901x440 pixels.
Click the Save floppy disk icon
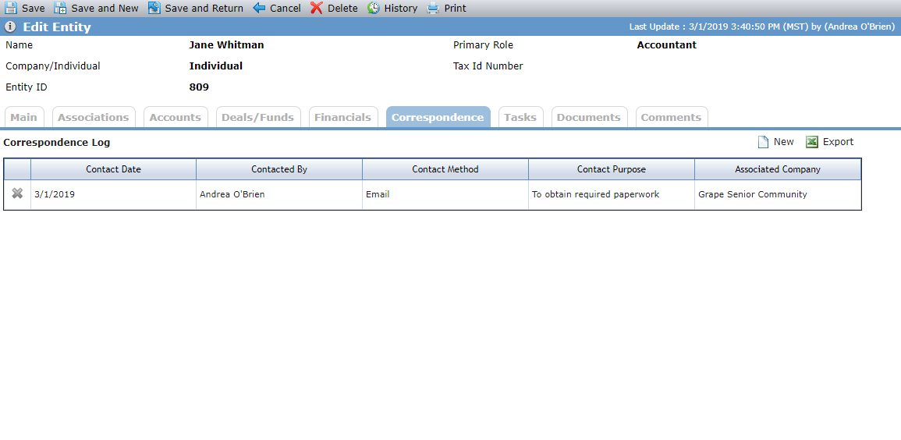click(11, 8)
